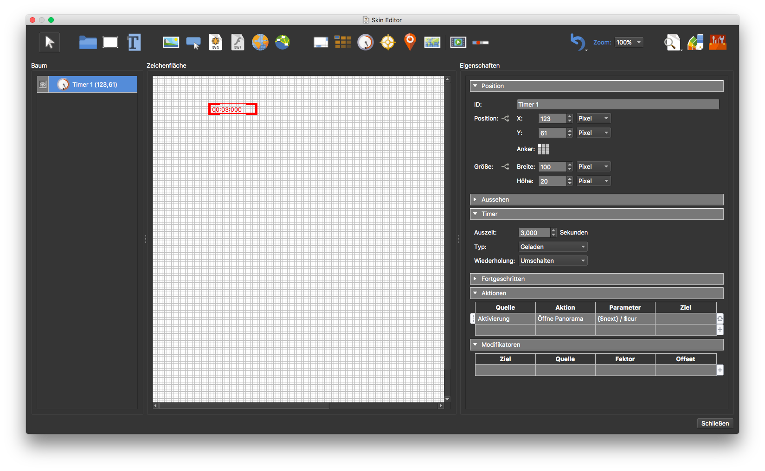Click the position share icon next to X
The width and height of the screenshot is (765, 471).
tap(505, 119)
